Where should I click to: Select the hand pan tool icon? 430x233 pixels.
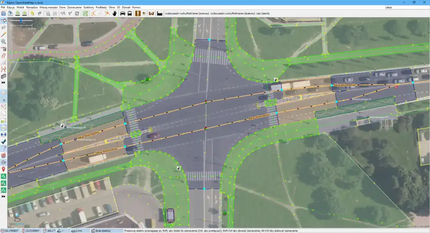[115, 13]
